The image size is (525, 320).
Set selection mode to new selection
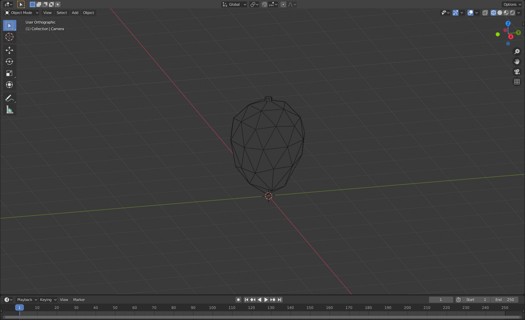point(32,4)
